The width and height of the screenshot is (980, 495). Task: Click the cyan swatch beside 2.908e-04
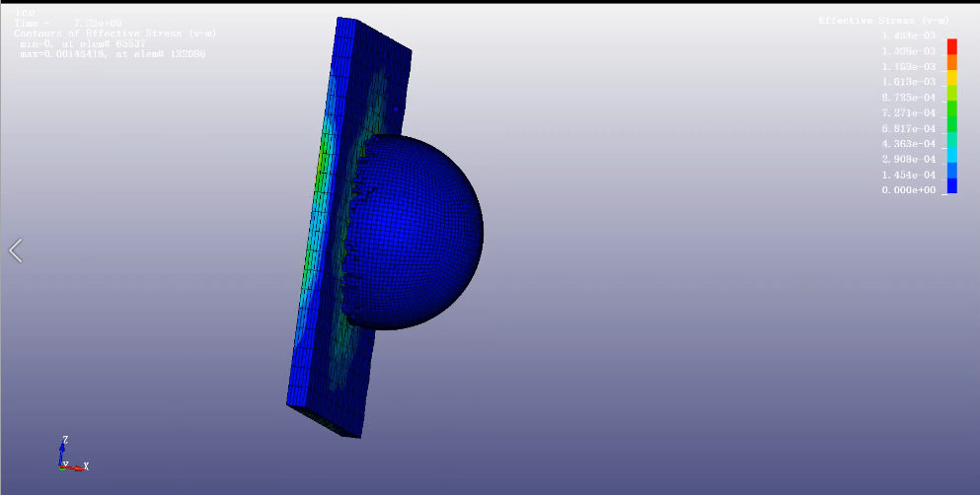951,155
